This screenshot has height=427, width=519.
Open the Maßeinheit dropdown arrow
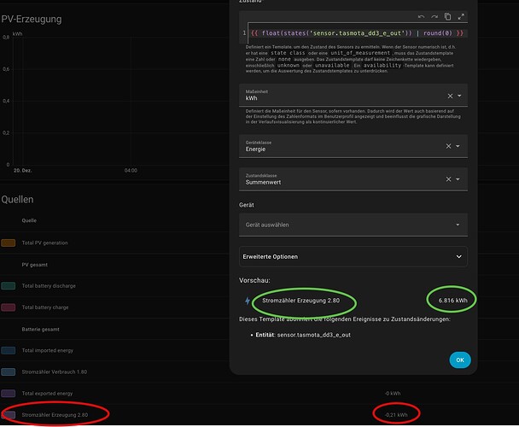(x=459, y=96)
